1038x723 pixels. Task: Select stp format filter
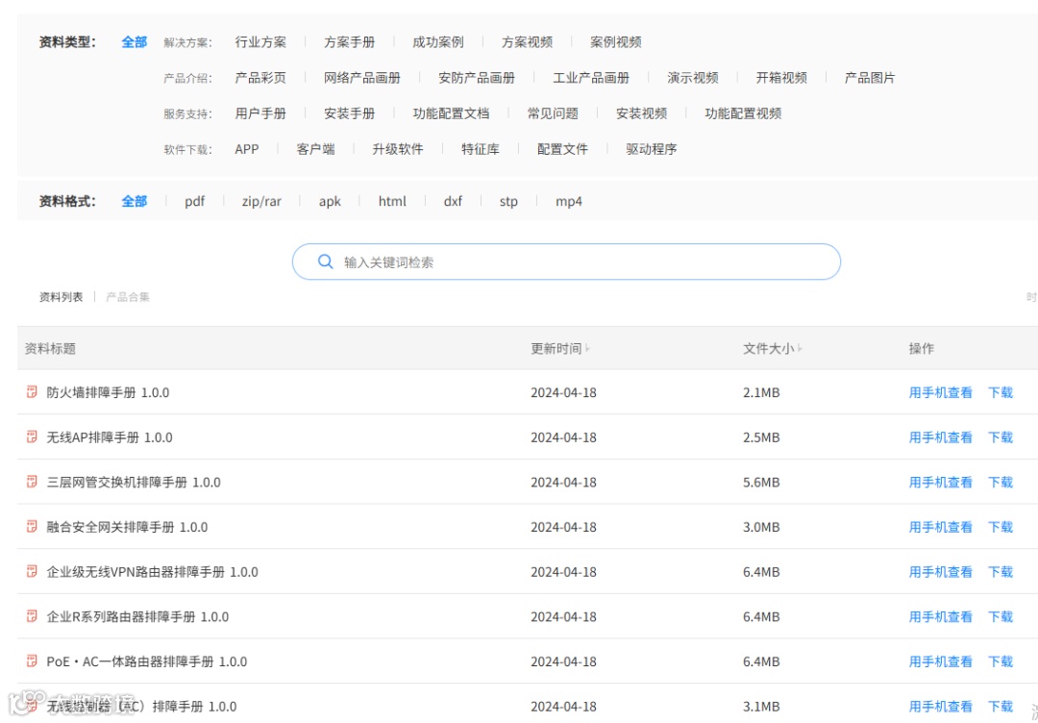508,201
